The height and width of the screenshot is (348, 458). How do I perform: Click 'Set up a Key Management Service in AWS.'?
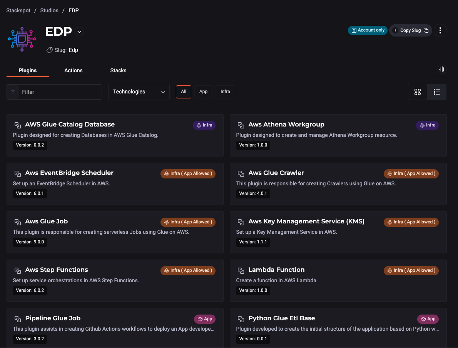(286, 232)
